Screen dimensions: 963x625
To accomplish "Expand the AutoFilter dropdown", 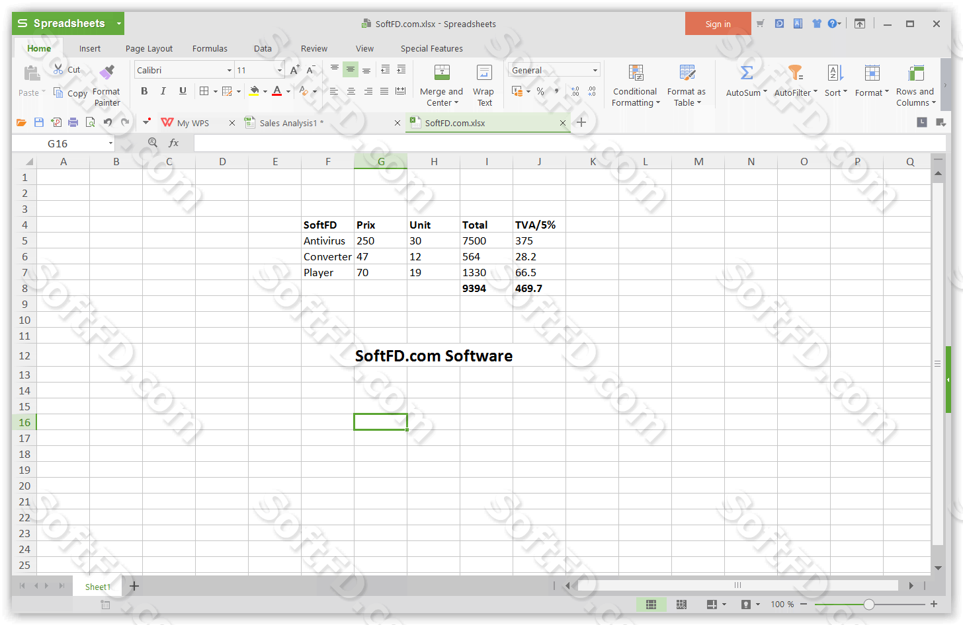I will pyautogui.click(x=816, y=92).
